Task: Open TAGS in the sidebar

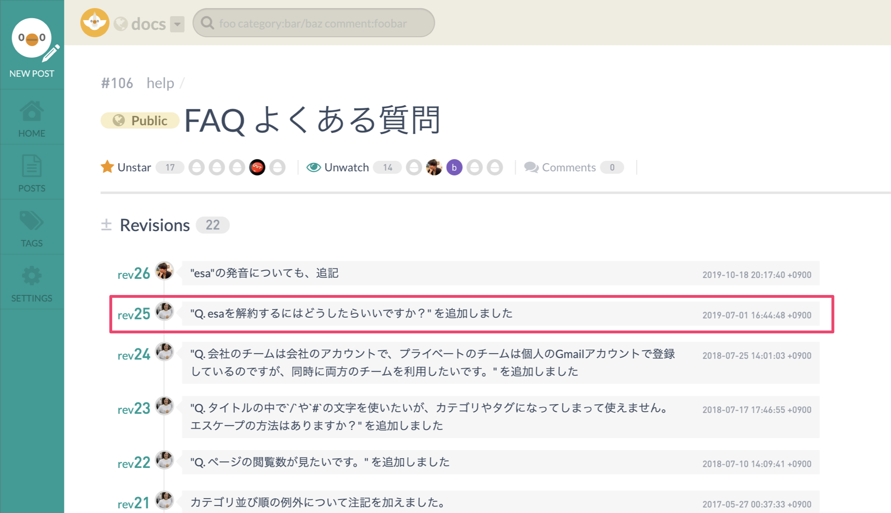Action: click(x=32, y=229)
